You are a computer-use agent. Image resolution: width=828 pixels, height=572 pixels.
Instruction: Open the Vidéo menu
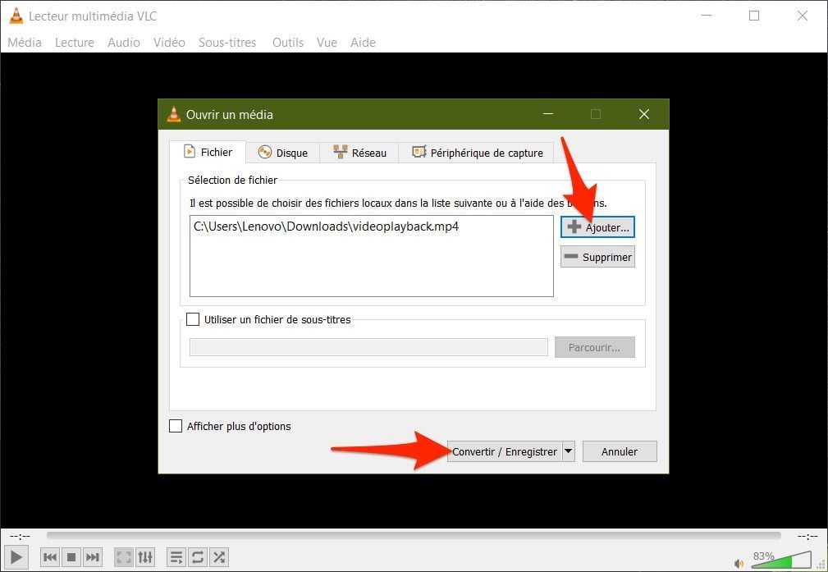click(x=169, y=42)
